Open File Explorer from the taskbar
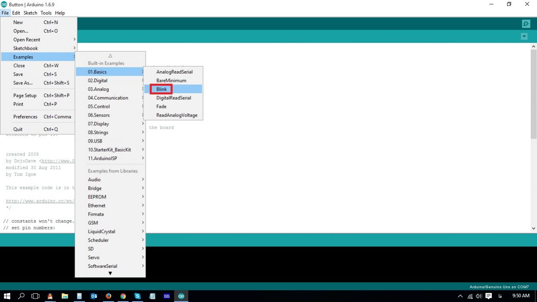This screenshot has width=537, height=302. pyautogui.click(x=65, y=296)
